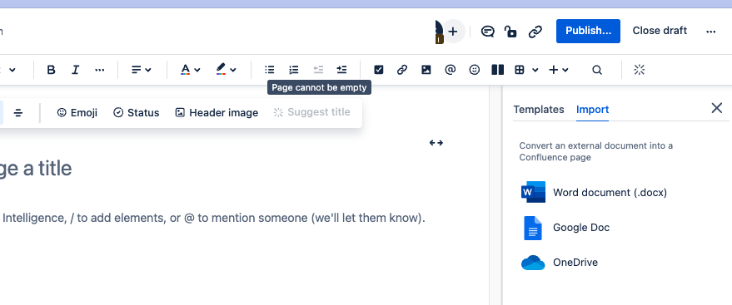Open Atlassian Intelligence sparkle icon
Screen dimensions: 732x305
click(x=639, y=70)
